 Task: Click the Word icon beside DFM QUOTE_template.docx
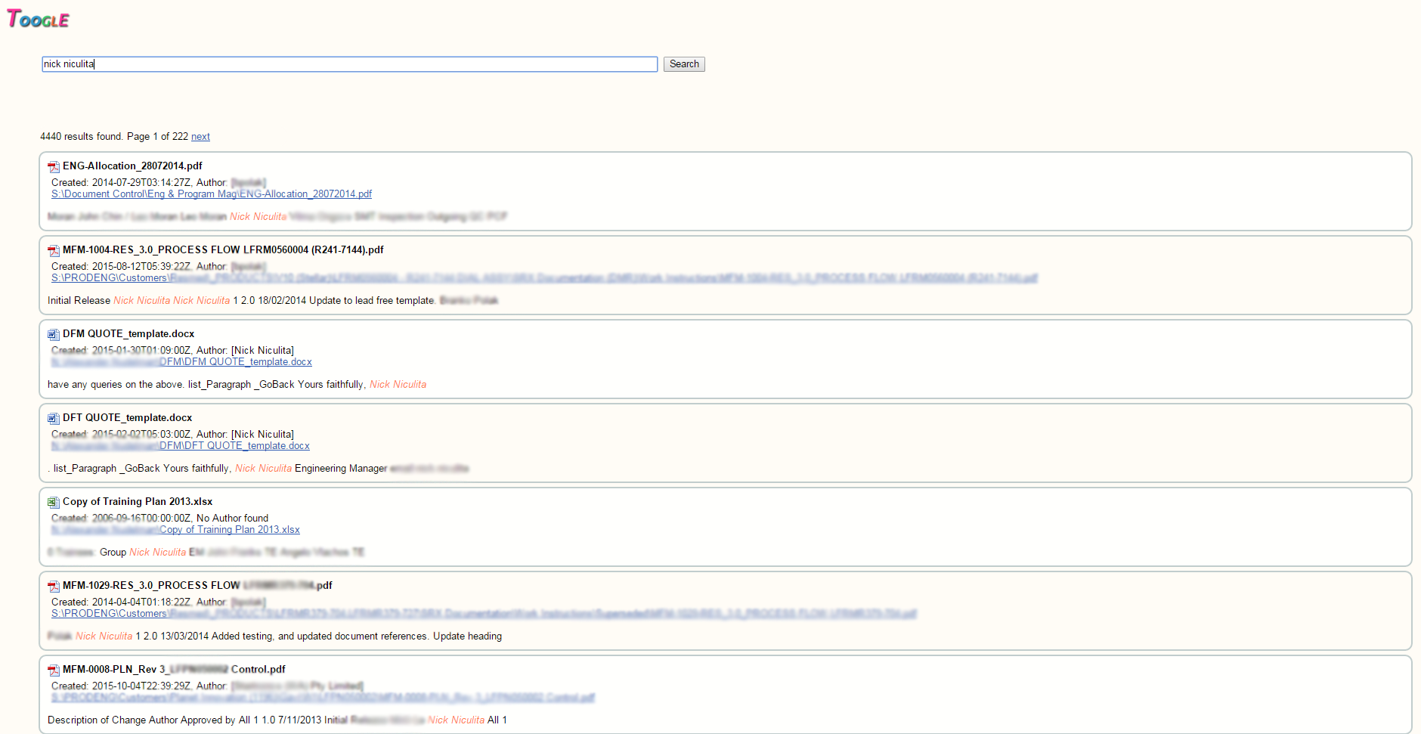(x=53, y=334)
